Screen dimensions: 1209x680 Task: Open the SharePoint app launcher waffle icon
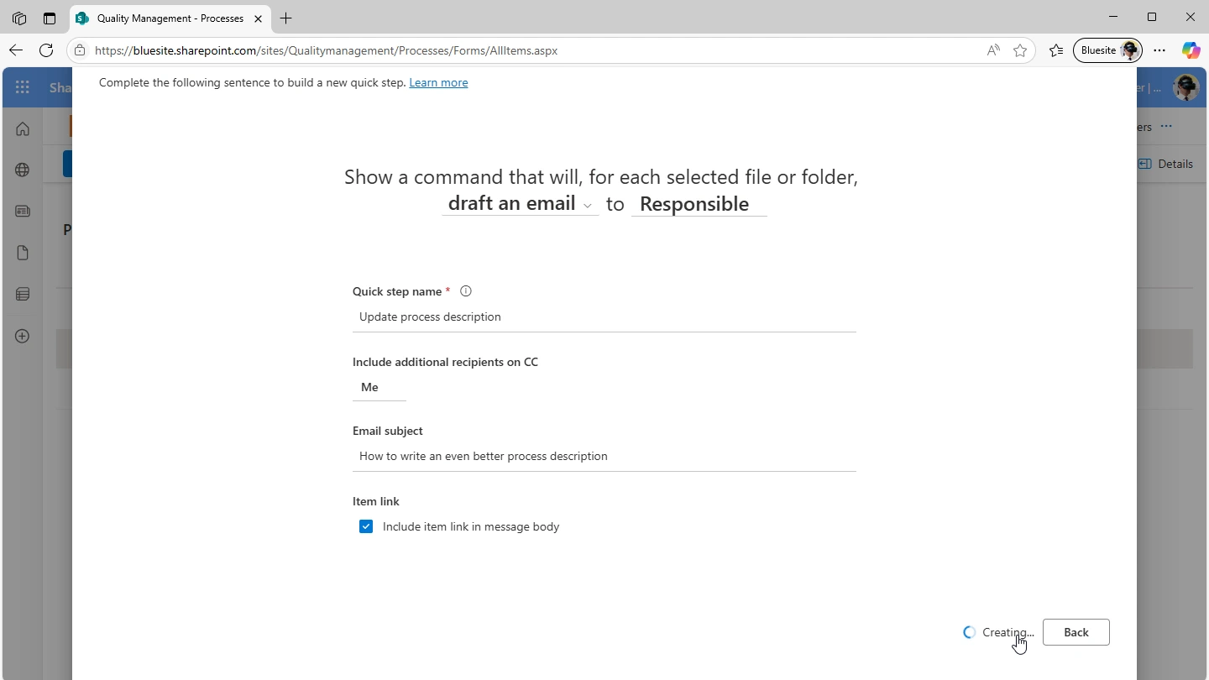[x=23, y=87]
